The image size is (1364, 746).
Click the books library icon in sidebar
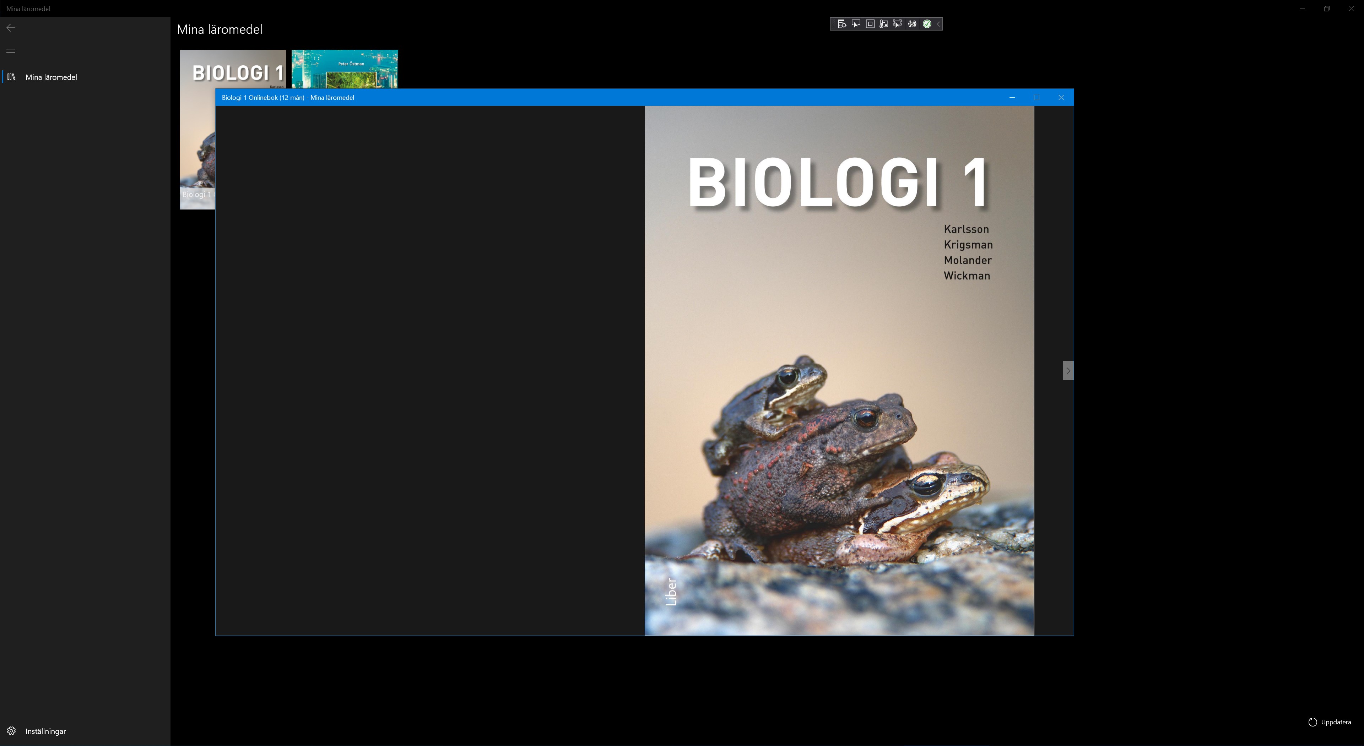[11, 77]
